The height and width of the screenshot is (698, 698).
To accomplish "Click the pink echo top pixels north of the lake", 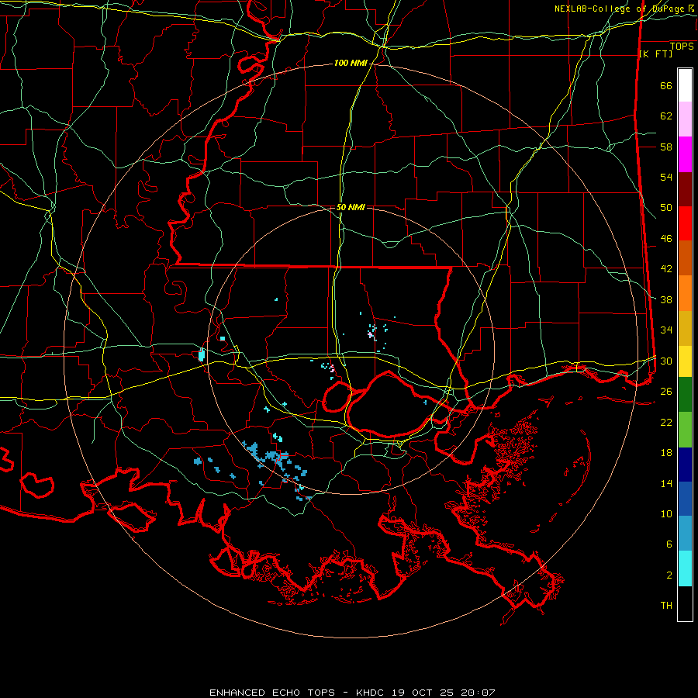I will (371, 333).
